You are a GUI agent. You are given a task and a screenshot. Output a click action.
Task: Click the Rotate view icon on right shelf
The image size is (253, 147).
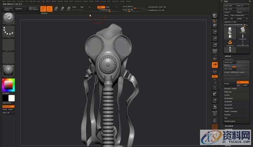(215, 107)
